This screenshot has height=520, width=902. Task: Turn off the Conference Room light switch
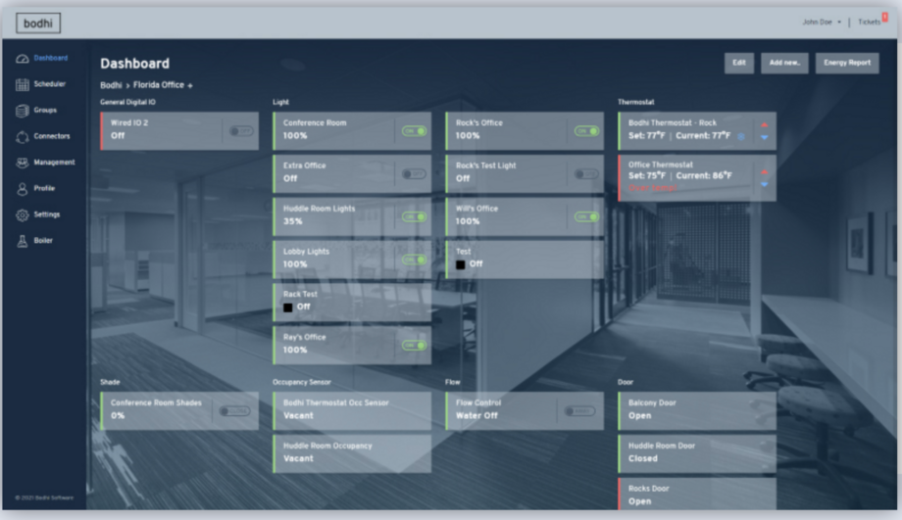(414, 131)
